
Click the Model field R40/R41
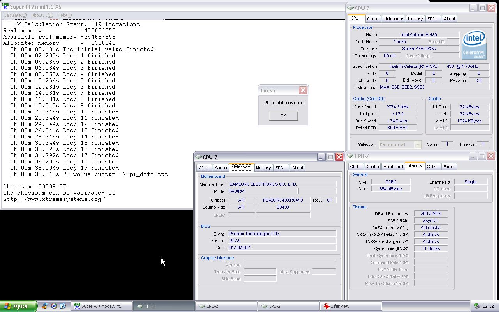263,191
